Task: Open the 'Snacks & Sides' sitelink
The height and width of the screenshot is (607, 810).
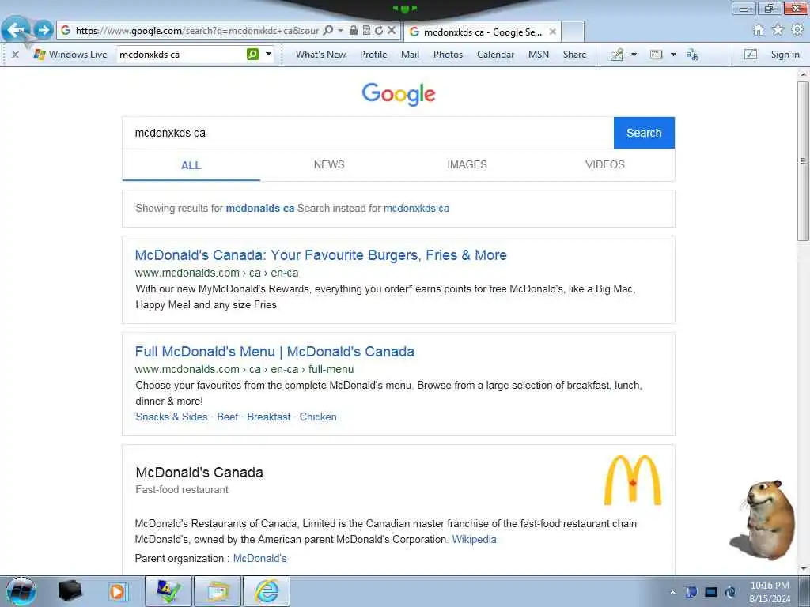Action: coord(171,417)
